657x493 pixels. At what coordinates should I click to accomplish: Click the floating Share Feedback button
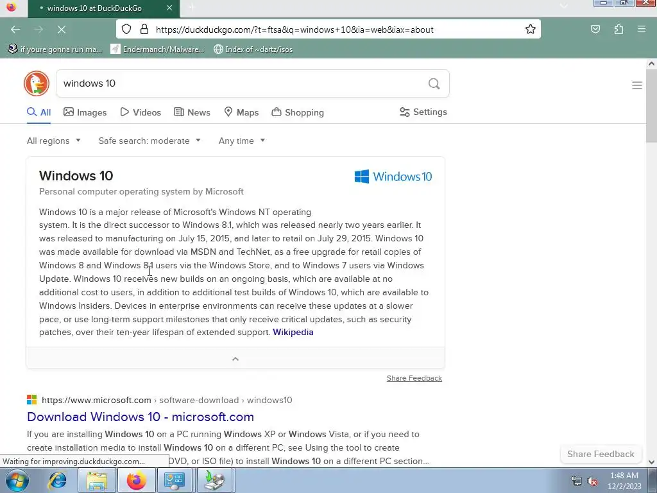pos(601,454)
